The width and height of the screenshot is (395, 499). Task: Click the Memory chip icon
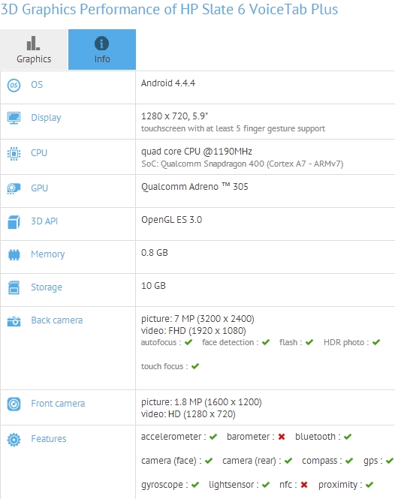[x=14, y=254]
